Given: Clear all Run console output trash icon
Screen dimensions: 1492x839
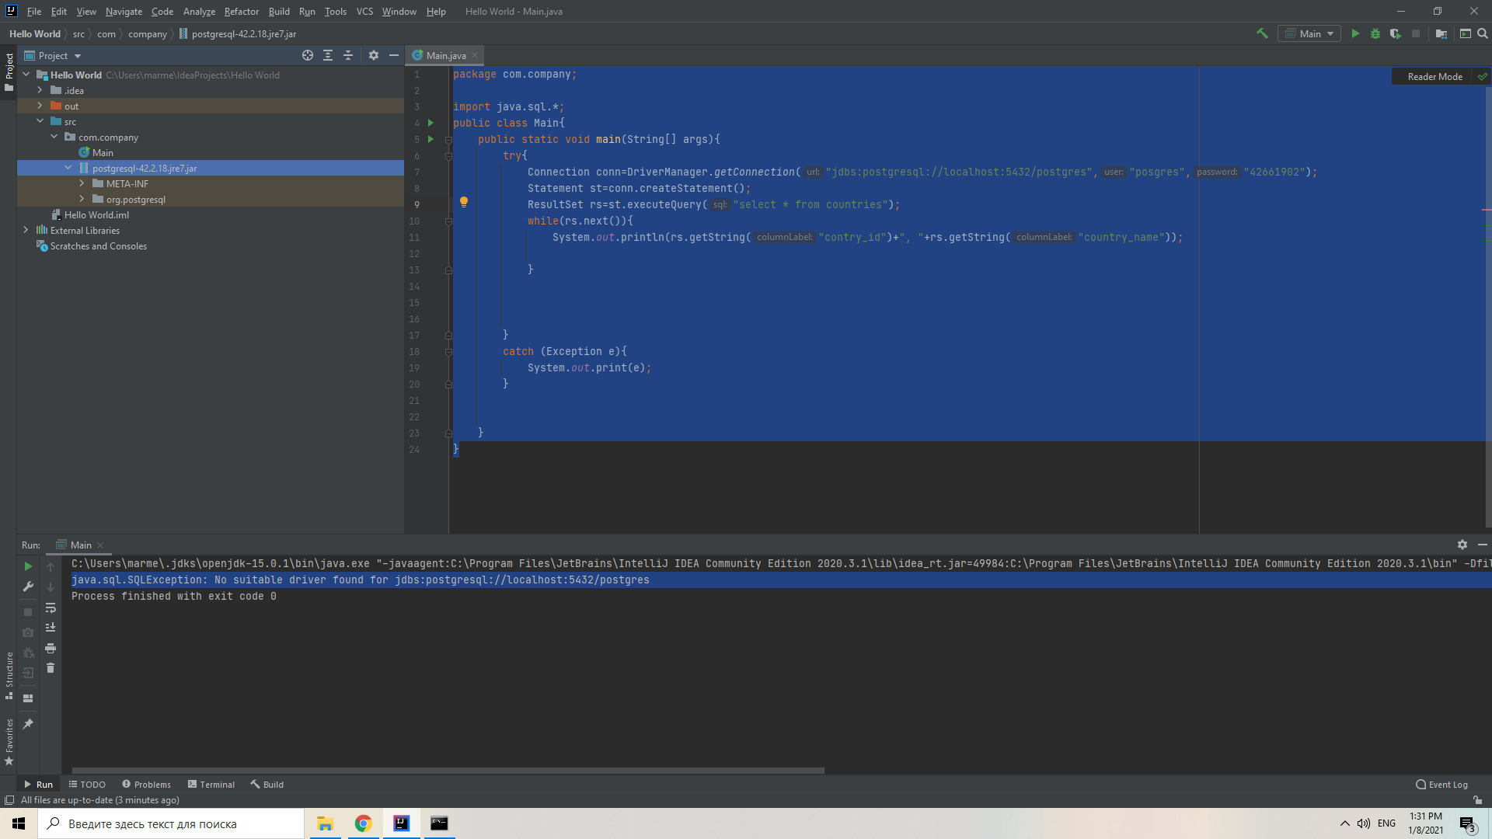Looking at the screenshot, I should [x=51, y=668].
